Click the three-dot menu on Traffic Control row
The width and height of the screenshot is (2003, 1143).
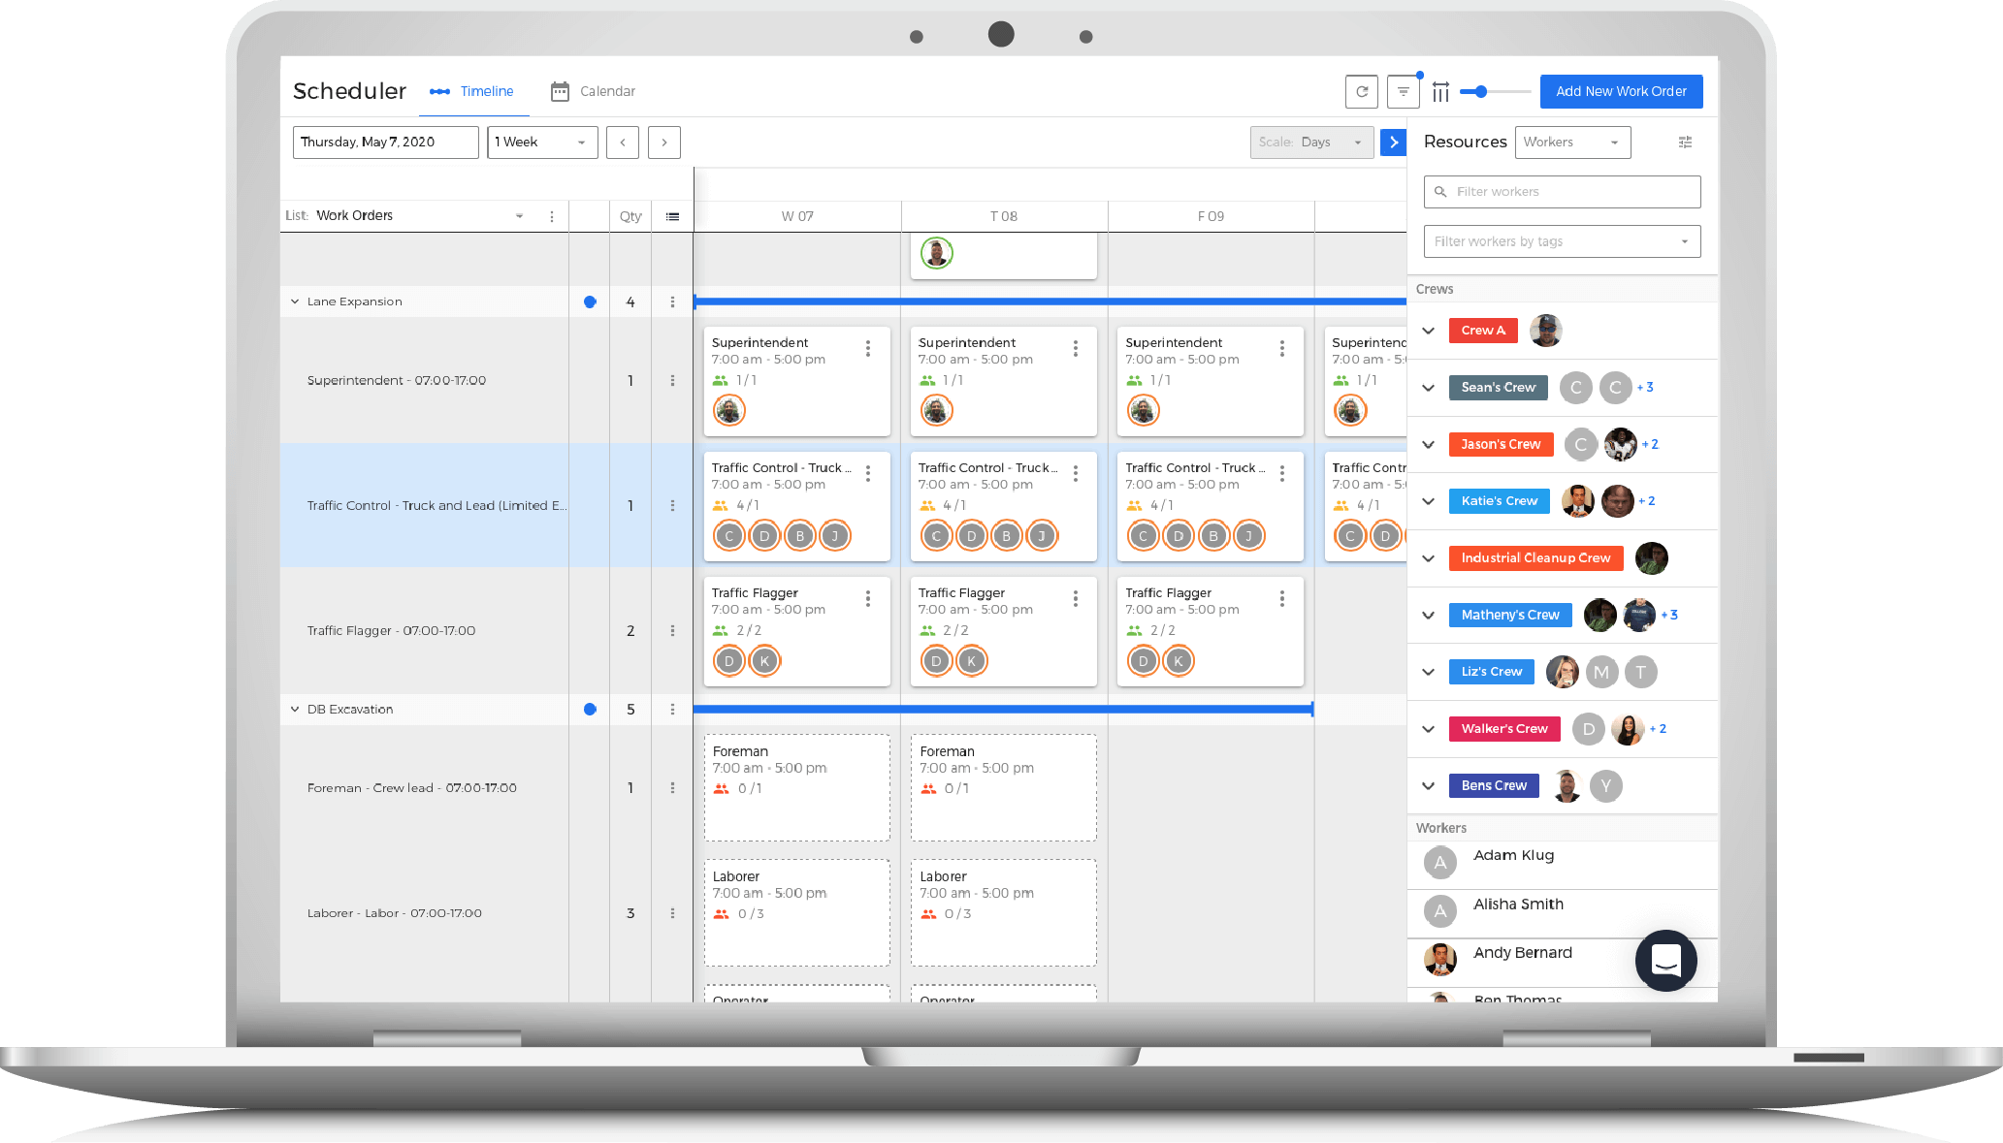673,505
